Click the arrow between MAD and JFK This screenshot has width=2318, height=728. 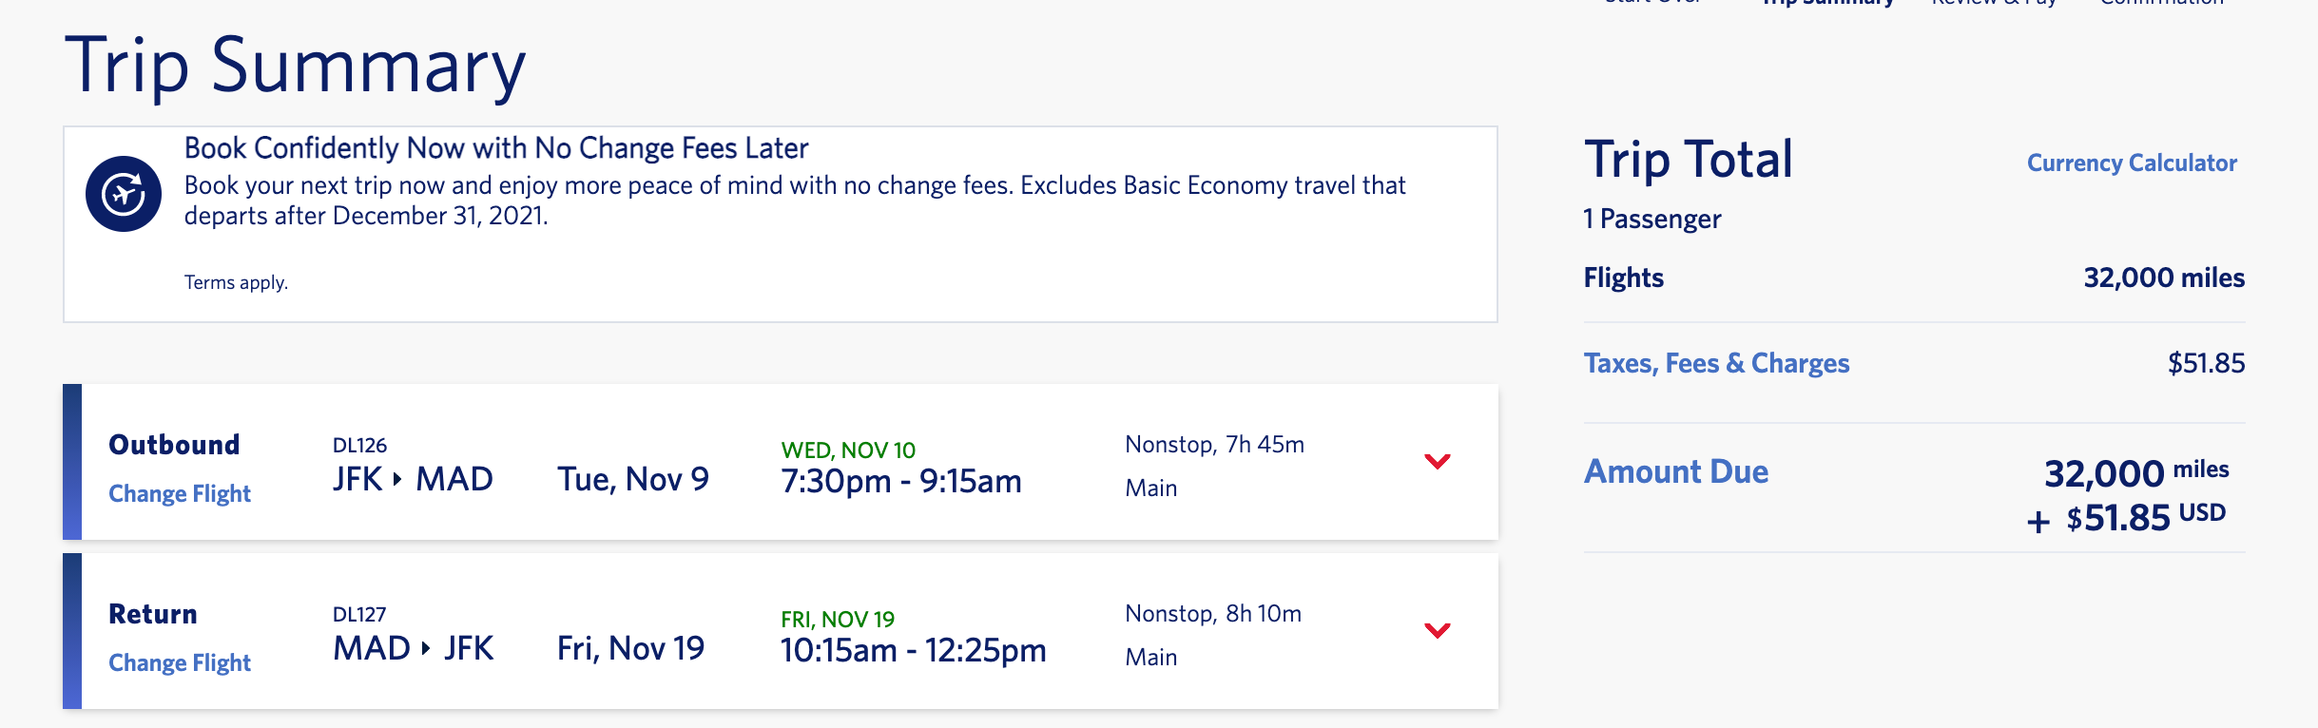[425, 648]
